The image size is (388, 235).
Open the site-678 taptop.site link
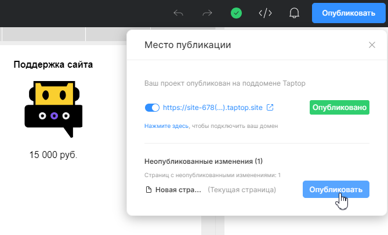[212, 108]
